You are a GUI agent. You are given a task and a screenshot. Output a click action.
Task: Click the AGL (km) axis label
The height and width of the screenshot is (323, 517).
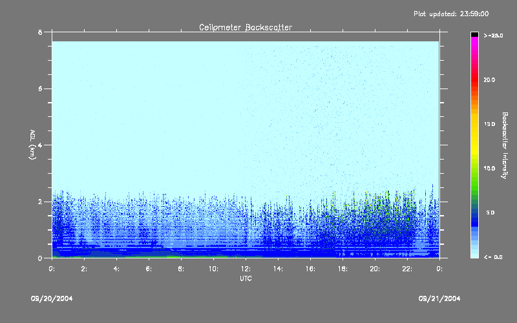pos(32,145)
